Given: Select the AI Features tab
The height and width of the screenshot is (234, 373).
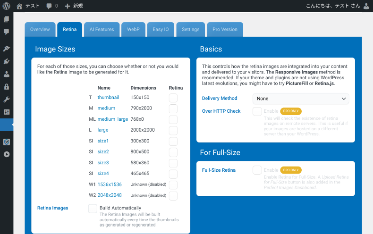Looking at the screenshot, I should [x=102, y=29].
